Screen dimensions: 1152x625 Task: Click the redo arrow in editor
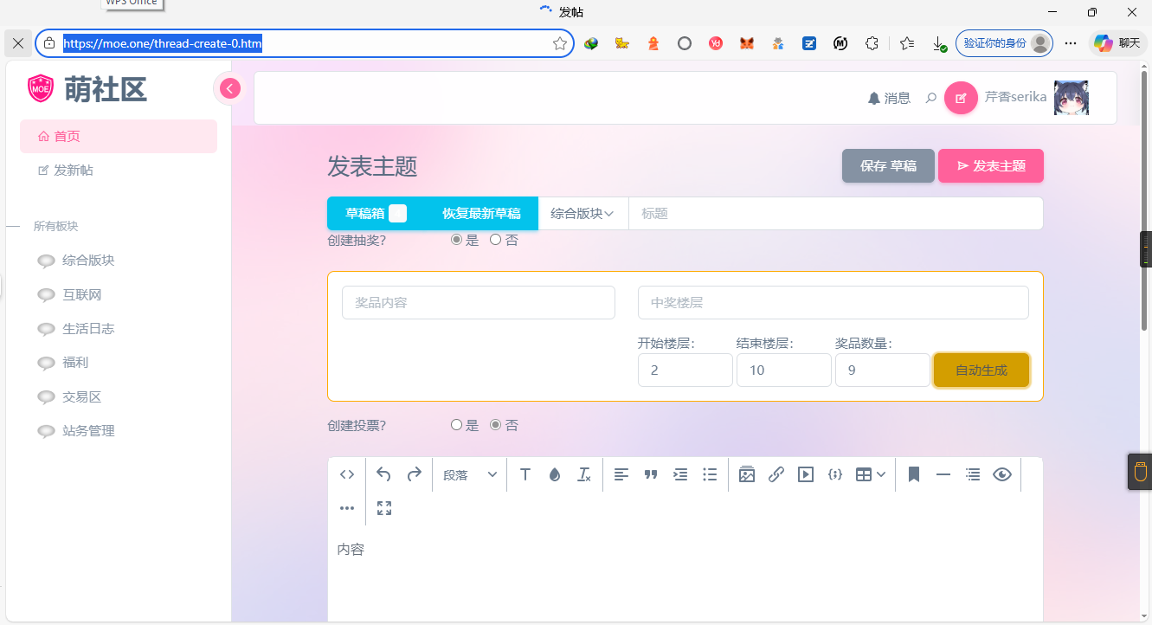pos(415,474)
